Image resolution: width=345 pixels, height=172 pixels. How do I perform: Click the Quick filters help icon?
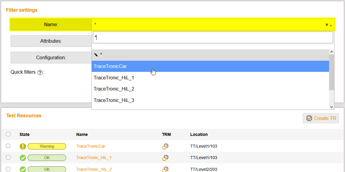40,72
